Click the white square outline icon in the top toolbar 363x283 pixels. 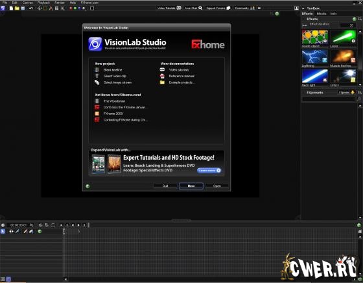tap(92, 8)
